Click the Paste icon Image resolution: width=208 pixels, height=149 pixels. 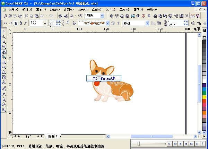37,16
